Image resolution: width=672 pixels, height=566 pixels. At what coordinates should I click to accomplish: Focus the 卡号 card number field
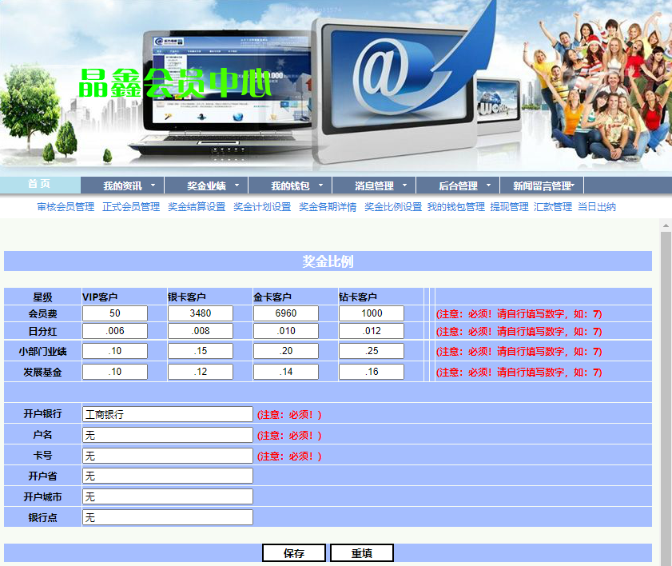[x=168, y=456]
